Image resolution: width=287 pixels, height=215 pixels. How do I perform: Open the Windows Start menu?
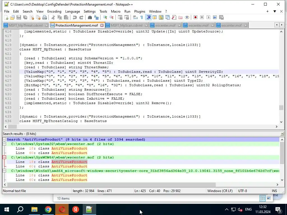click(x=7, y=209)
